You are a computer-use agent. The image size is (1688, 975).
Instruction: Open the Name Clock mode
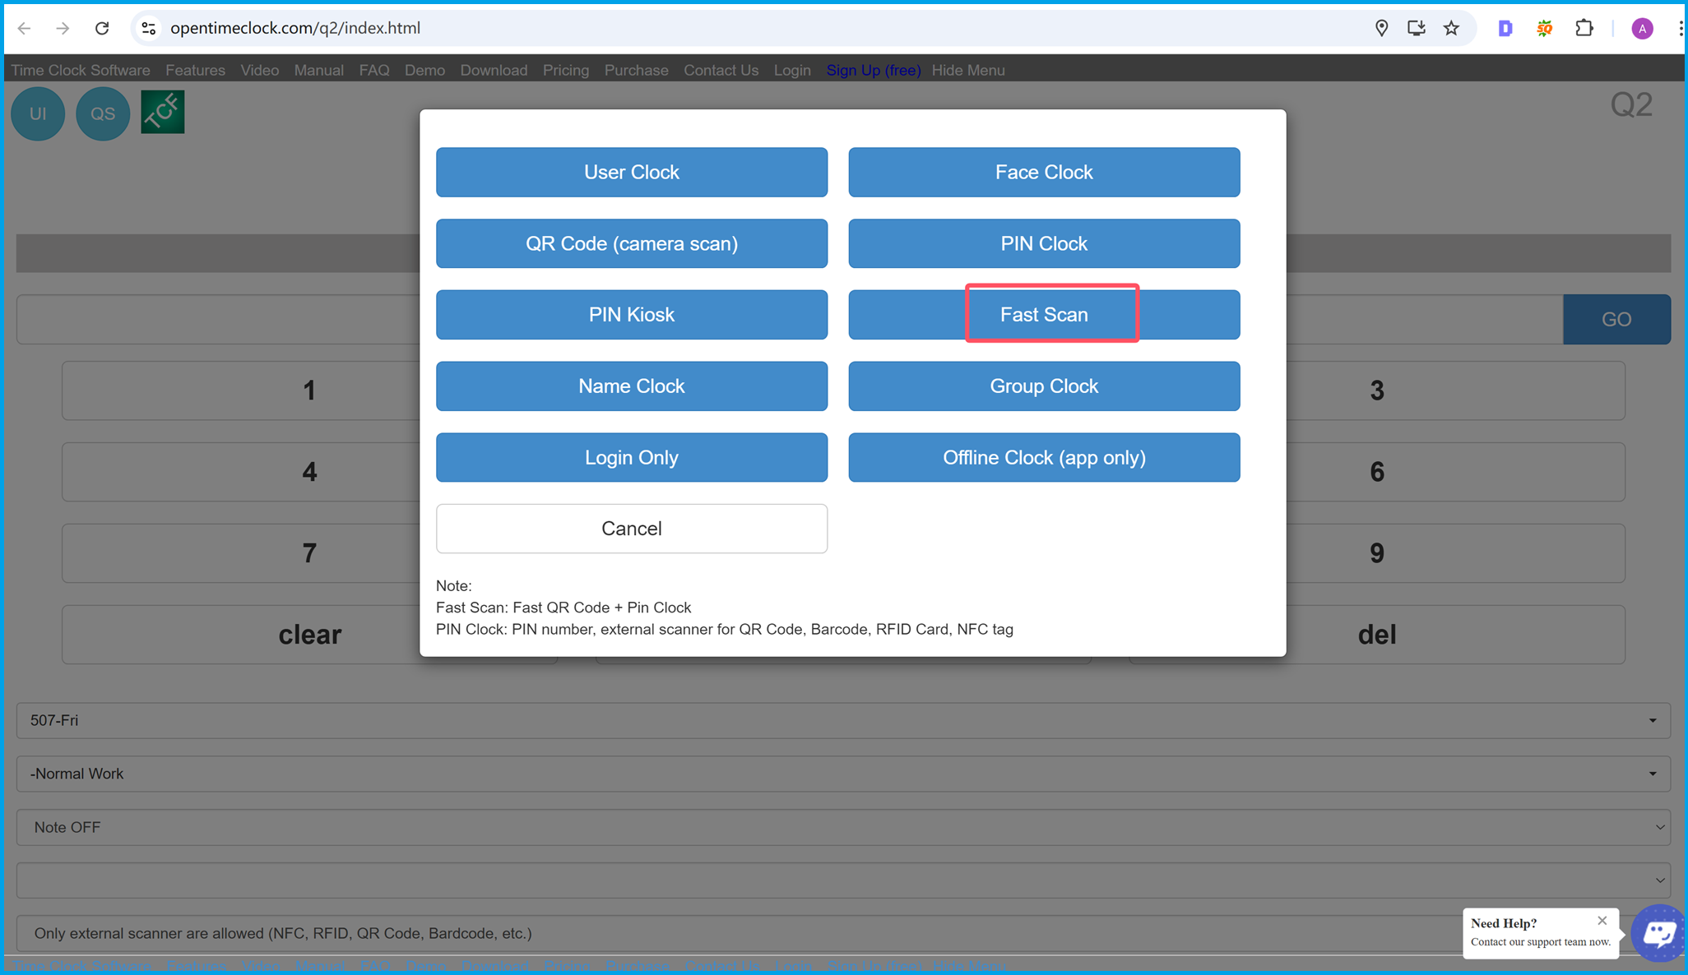point(630,386)
